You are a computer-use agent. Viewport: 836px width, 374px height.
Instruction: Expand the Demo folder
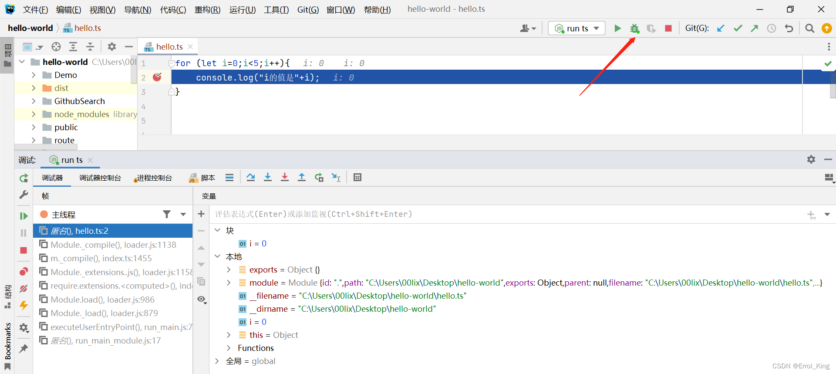[x=34, y=75]
